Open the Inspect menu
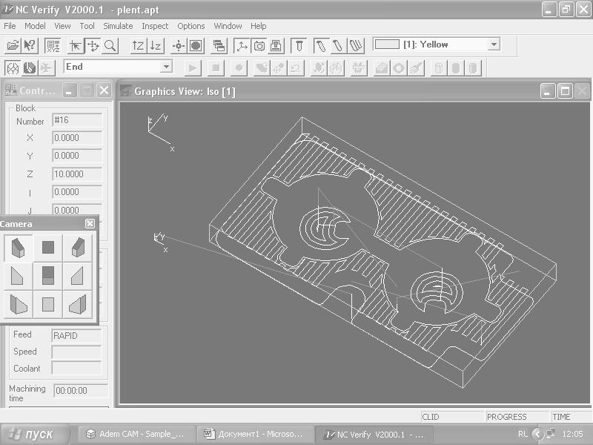 155,26
